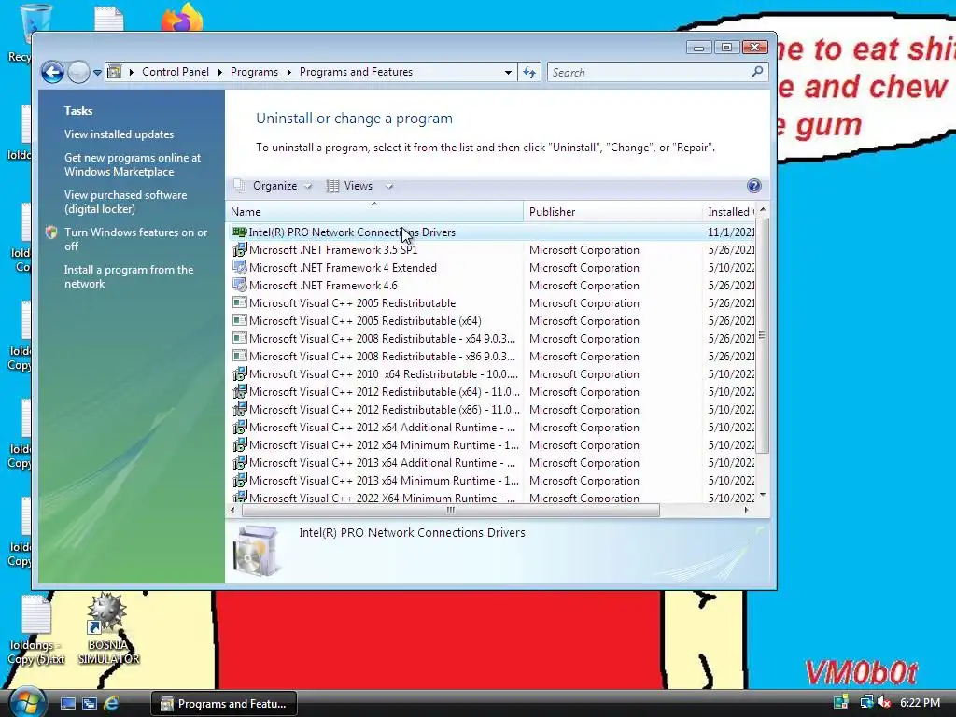Select Visual C++ 2005 Redistributable icon

point(240,303)
